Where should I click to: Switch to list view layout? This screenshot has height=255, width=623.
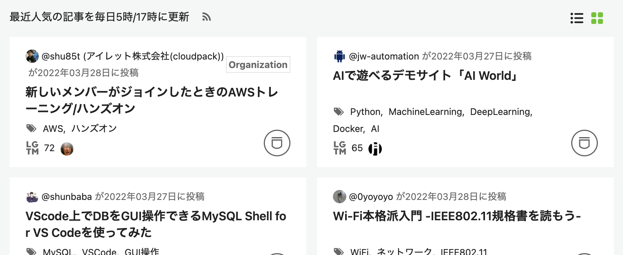coord(577,18)
